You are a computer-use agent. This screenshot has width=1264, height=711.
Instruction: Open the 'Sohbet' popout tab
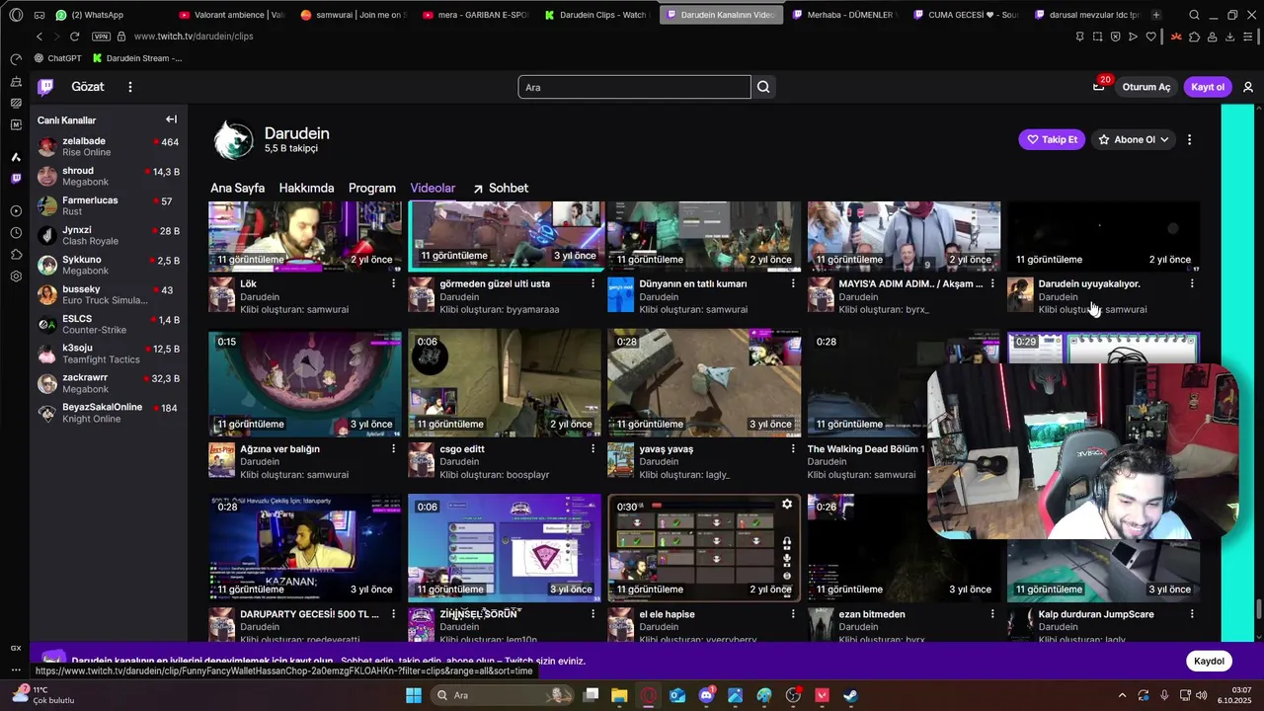pos(501,188)
